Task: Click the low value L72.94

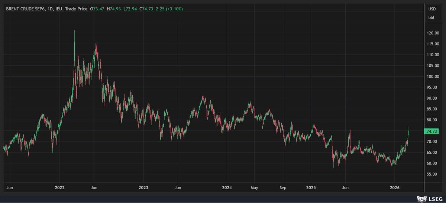Action: (131, 9)
